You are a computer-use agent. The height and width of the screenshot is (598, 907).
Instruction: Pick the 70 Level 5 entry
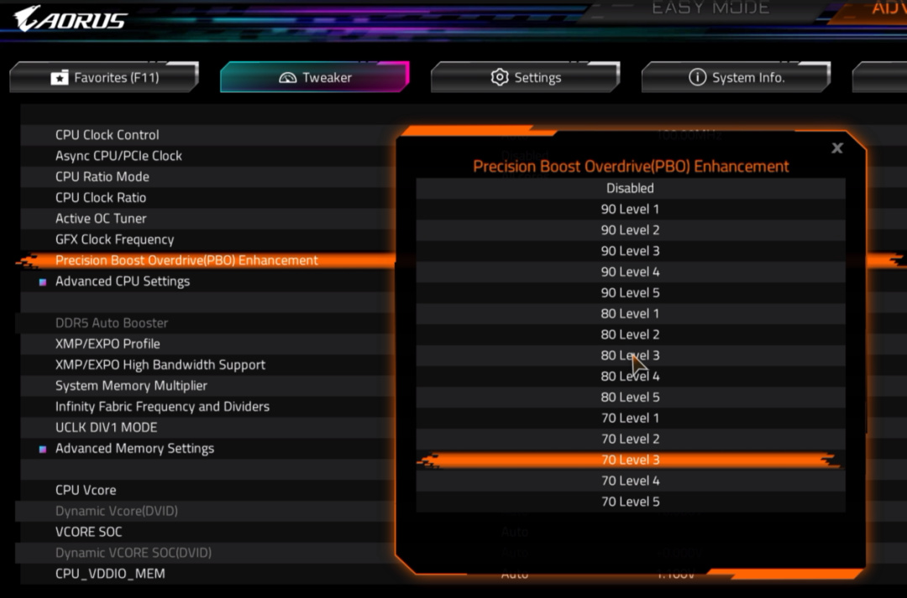pyautogui.click(x=631, y=502)
